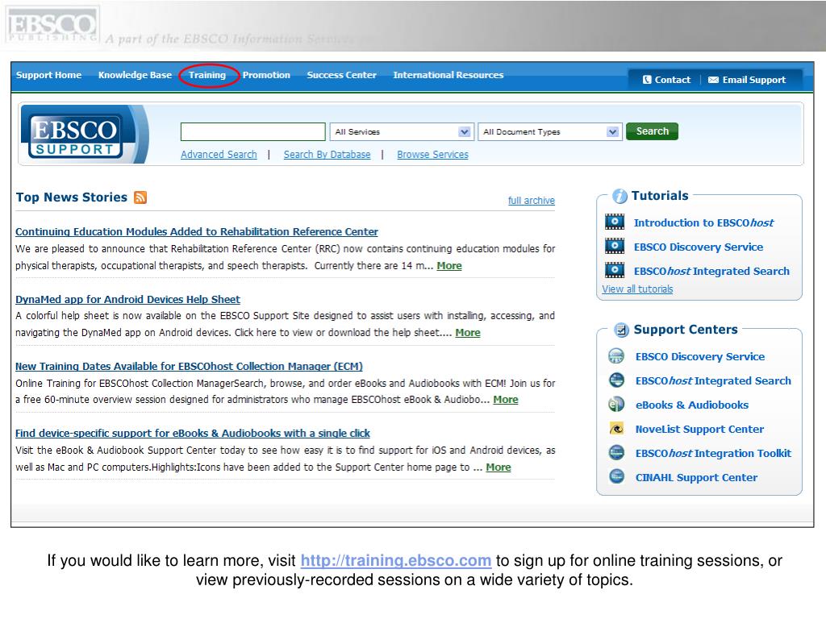The height and width of the screenshot is (619, 826).
Task: Click More on the Rehabilitation Reference Center story
Action: pos(448,266)
